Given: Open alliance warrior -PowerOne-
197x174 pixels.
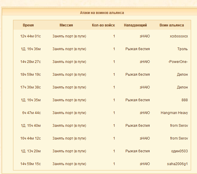Looking at the screenshot, I should (178, 62).
